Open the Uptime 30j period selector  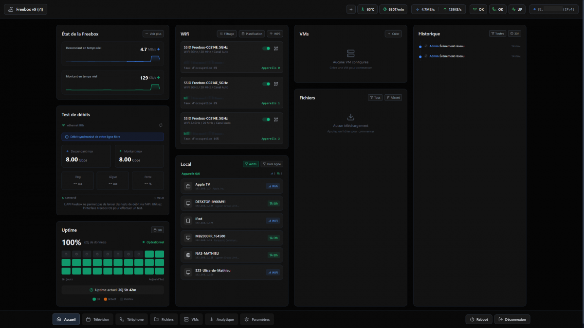pos(158,230)
